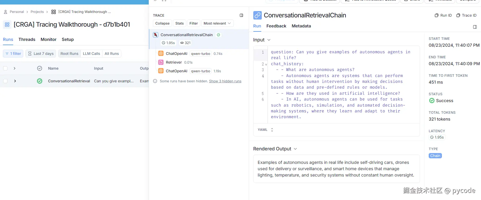Click the ConversationalRetrievalChain trace root icon
This screenshot has height=200, width=481.
point(156,35)
